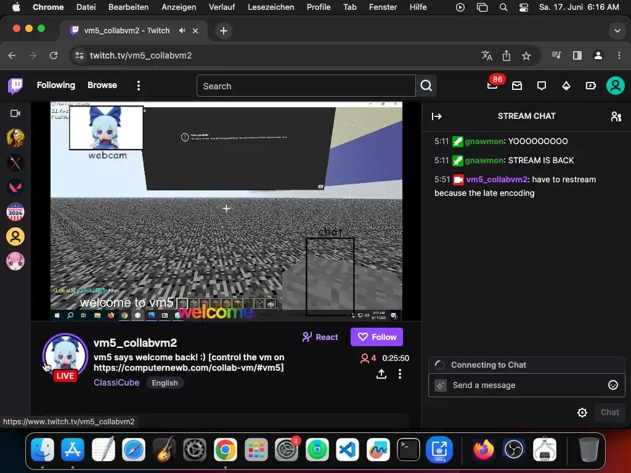
Task: Reload the Twitch page
Action: [x=54, y=55]
